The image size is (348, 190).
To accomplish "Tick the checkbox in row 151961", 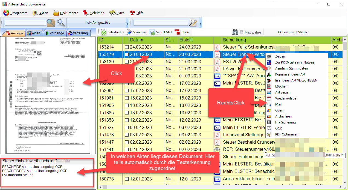I will [127, 98].
